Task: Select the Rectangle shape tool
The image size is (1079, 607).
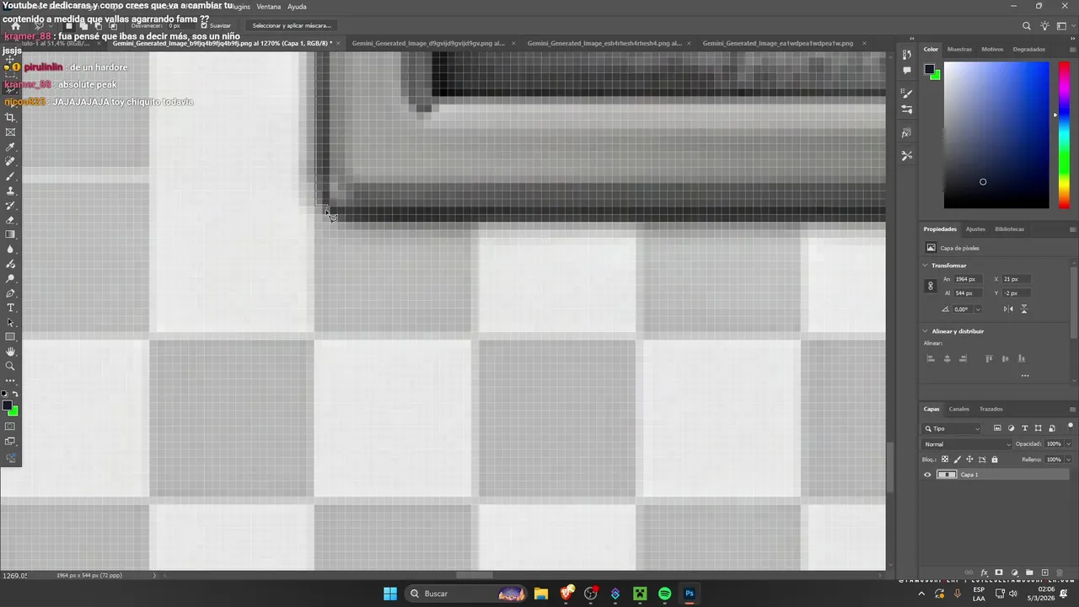Action: 10,337
